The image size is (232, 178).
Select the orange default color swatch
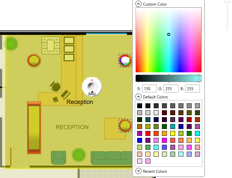pos(164,133)
